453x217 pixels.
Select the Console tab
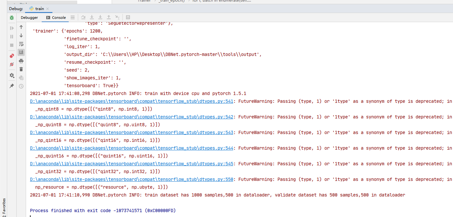click(x=56, y=18)
